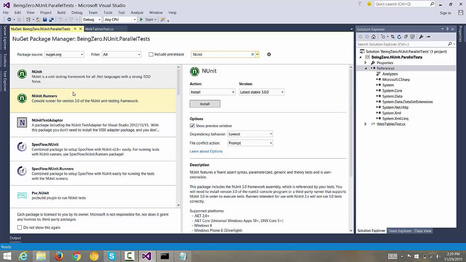Screen dimensions: 466x262
Task: Check Do not show this again
Action: point(20,227)
